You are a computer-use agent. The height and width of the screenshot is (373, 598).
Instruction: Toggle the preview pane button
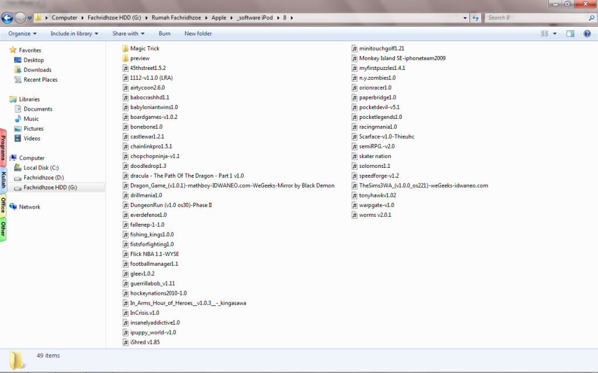tap(570, 33)
